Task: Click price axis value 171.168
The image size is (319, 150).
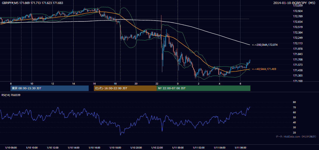Action: [298, 81]
